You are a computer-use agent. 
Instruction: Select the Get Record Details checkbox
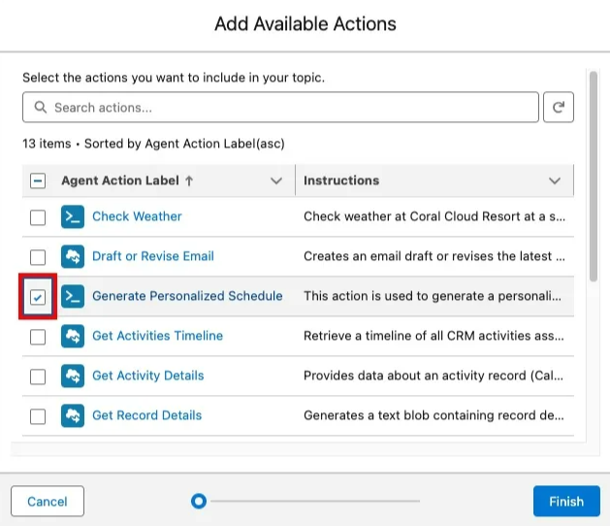[x=38, y=416]
